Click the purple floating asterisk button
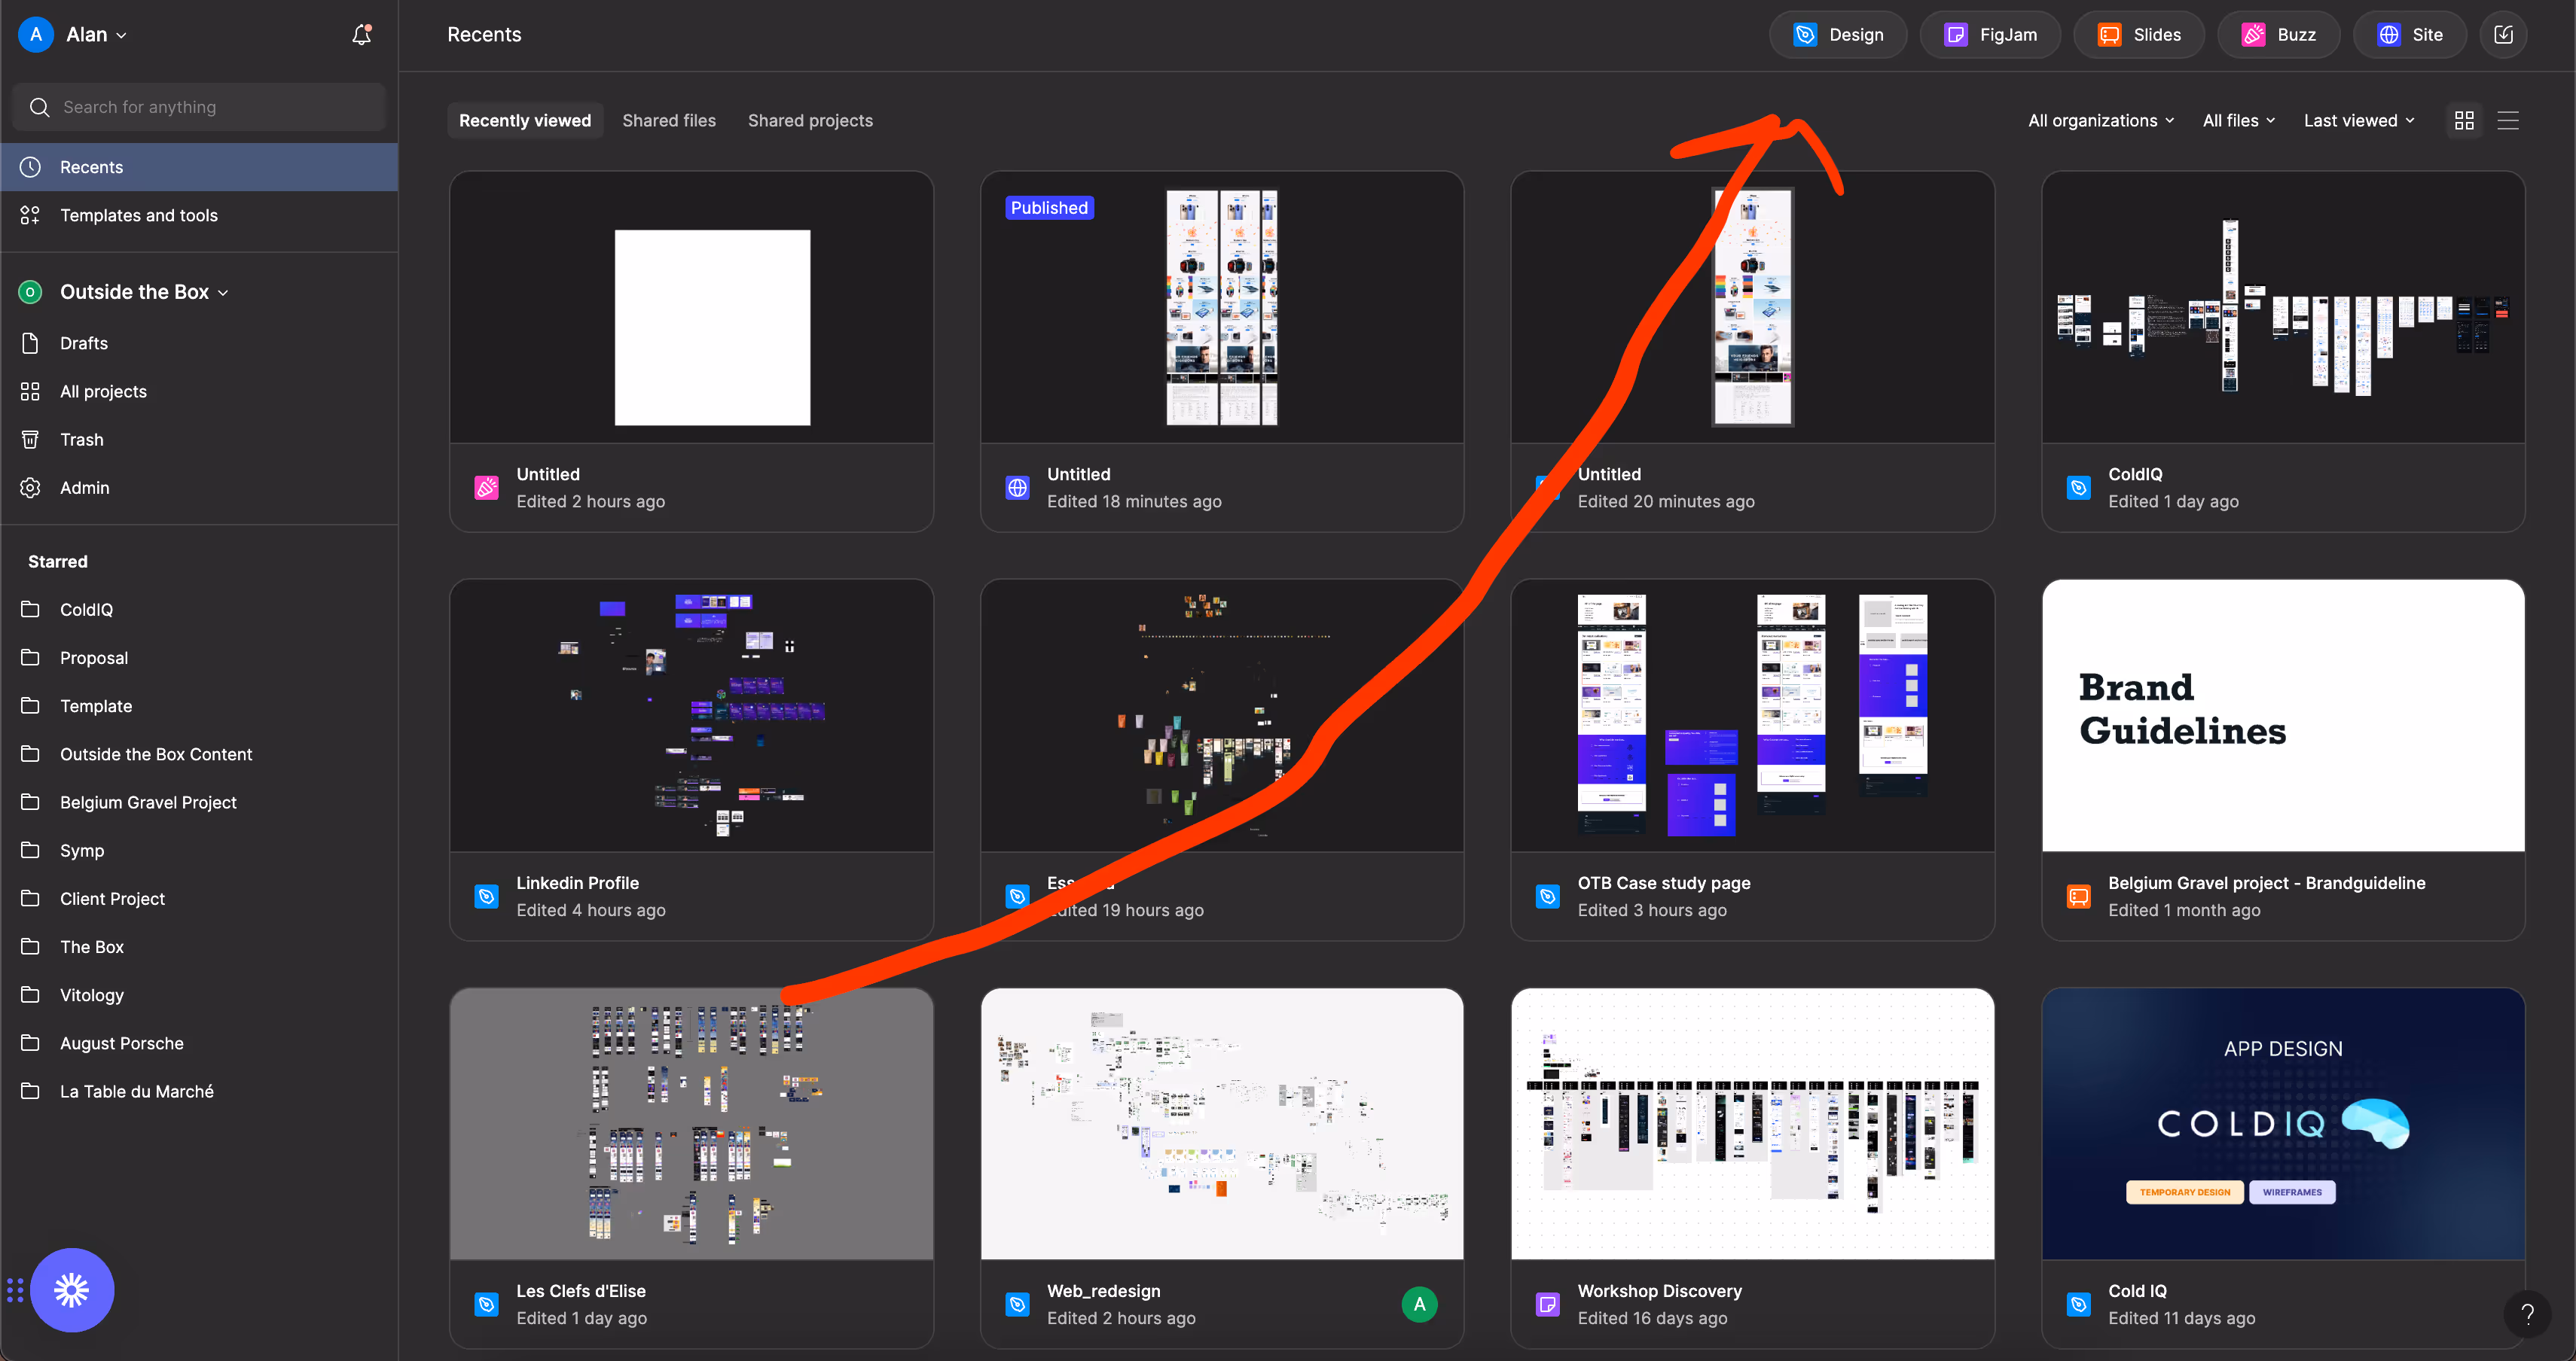Viewport: 2576px width, 1361px height. (72, 1290)
